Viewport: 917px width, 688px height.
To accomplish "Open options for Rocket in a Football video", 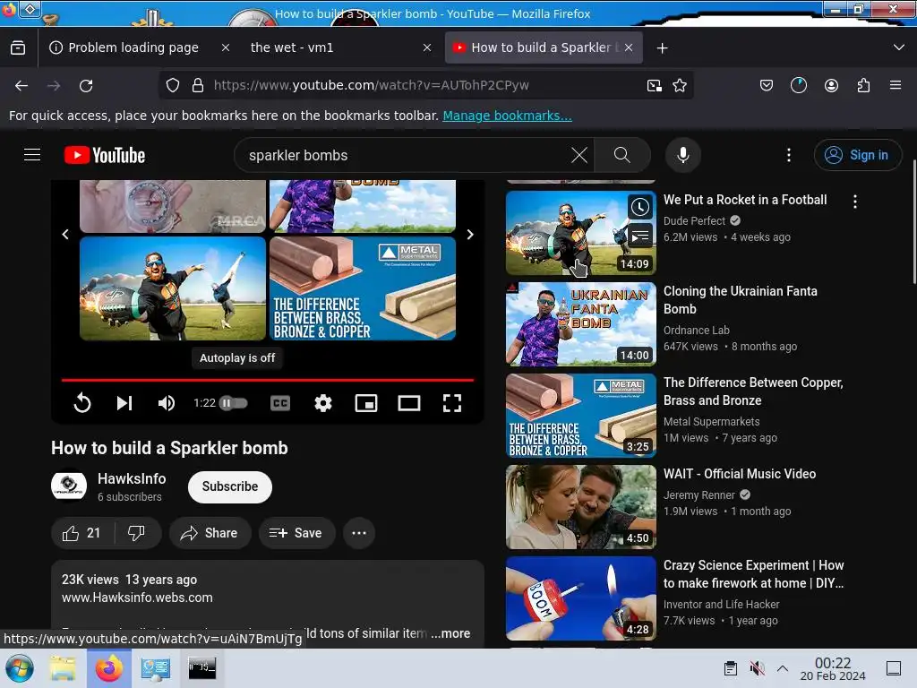I will 855,202.
